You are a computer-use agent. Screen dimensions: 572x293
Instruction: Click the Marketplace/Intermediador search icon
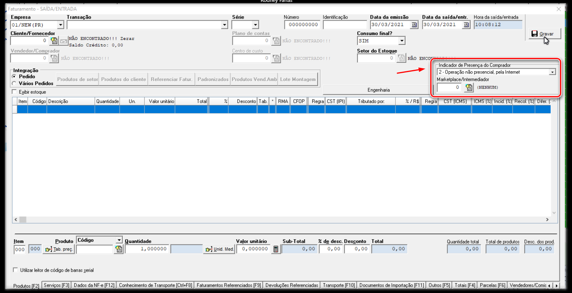point(469,88)
